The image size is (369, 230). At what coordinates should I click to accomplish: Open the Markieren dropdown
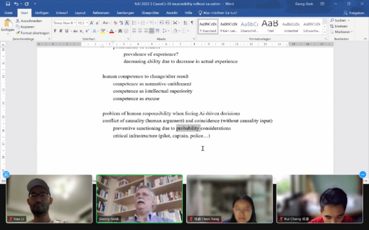pos(341,32)
